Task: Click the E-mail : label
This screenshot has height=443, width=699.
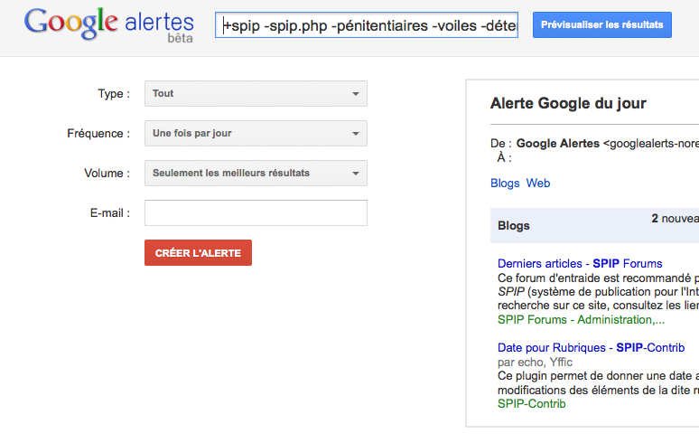Action: tap(110, 212)
